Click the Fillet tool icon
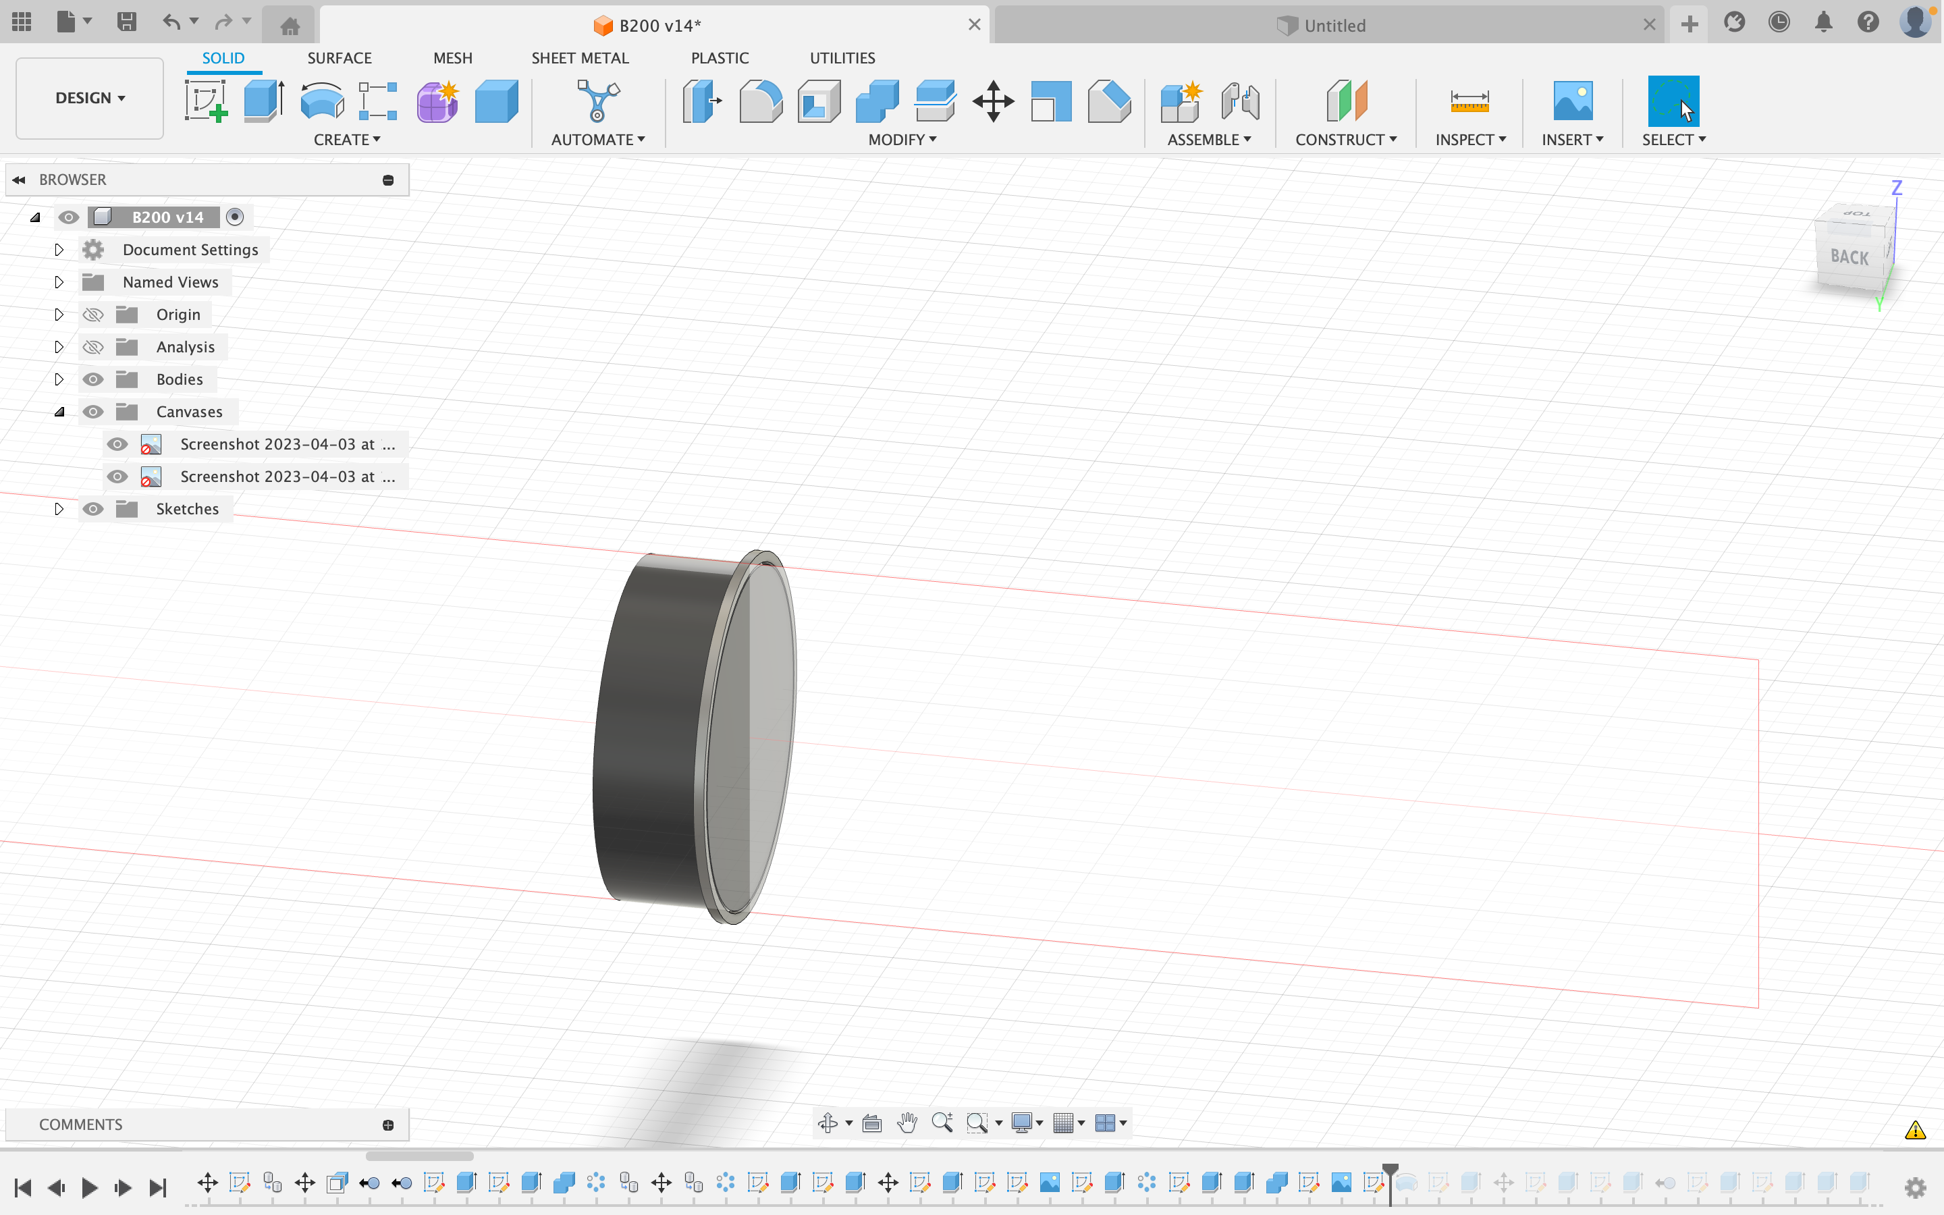The image size is (1944, 1215). [x=760, y=101]
